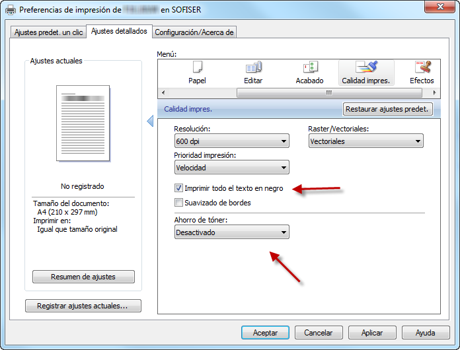Open the Efectos stamp icon
The width and height of the screenshot is (460, 350).
tap(421, 67)
